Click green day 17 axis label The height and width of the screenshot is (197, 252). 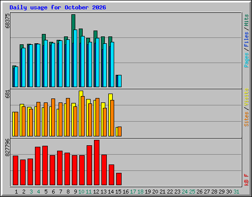pyautogui.click(x=133, y=192)
